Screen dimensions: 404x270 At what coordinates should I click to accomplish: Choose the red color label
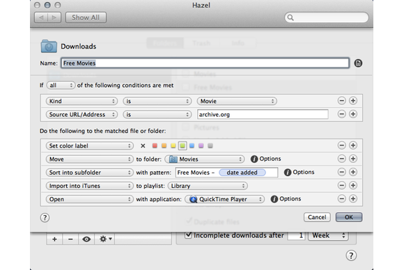click(155, 146)
